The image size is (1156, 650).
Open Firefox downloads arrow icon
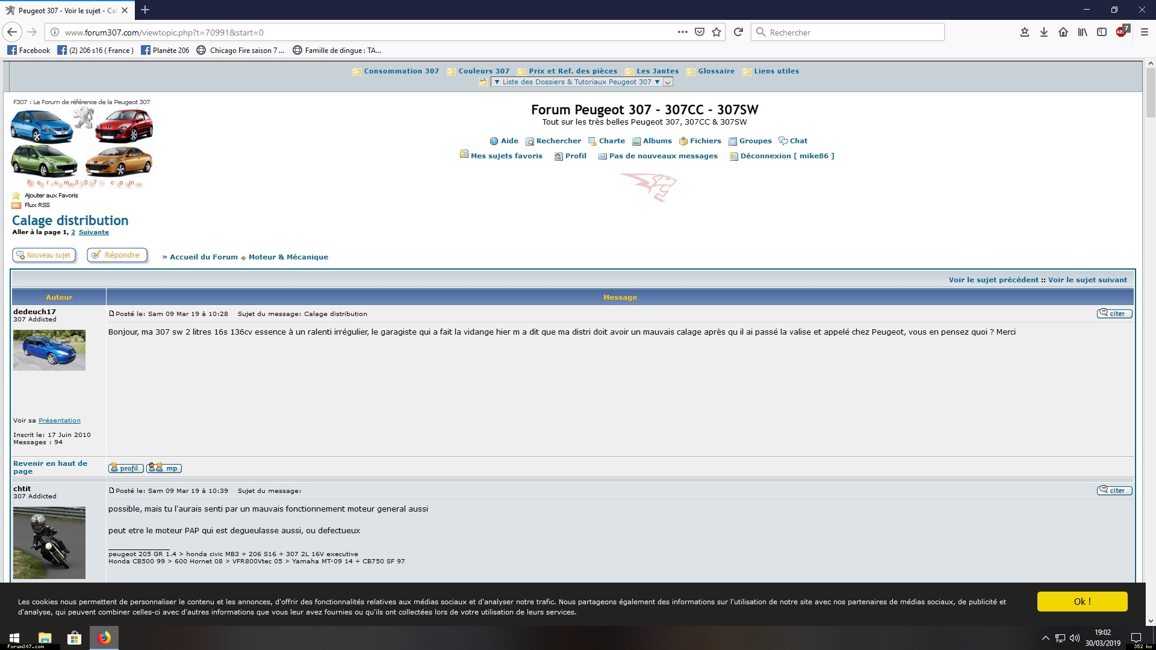(x=1044, y=32)
